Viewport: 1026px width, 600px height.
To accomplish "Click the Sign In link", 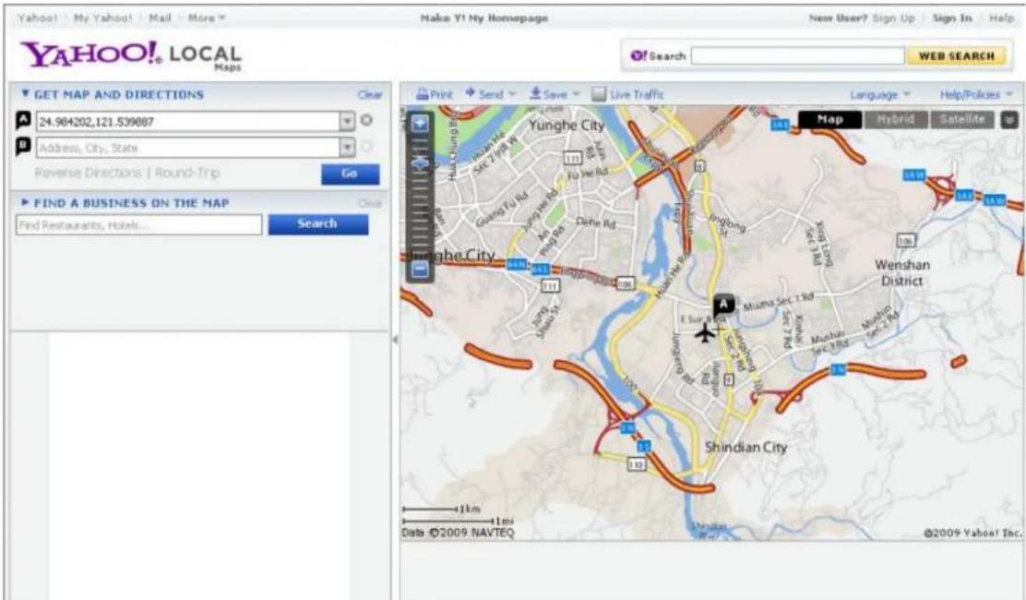I will (952, 18).
